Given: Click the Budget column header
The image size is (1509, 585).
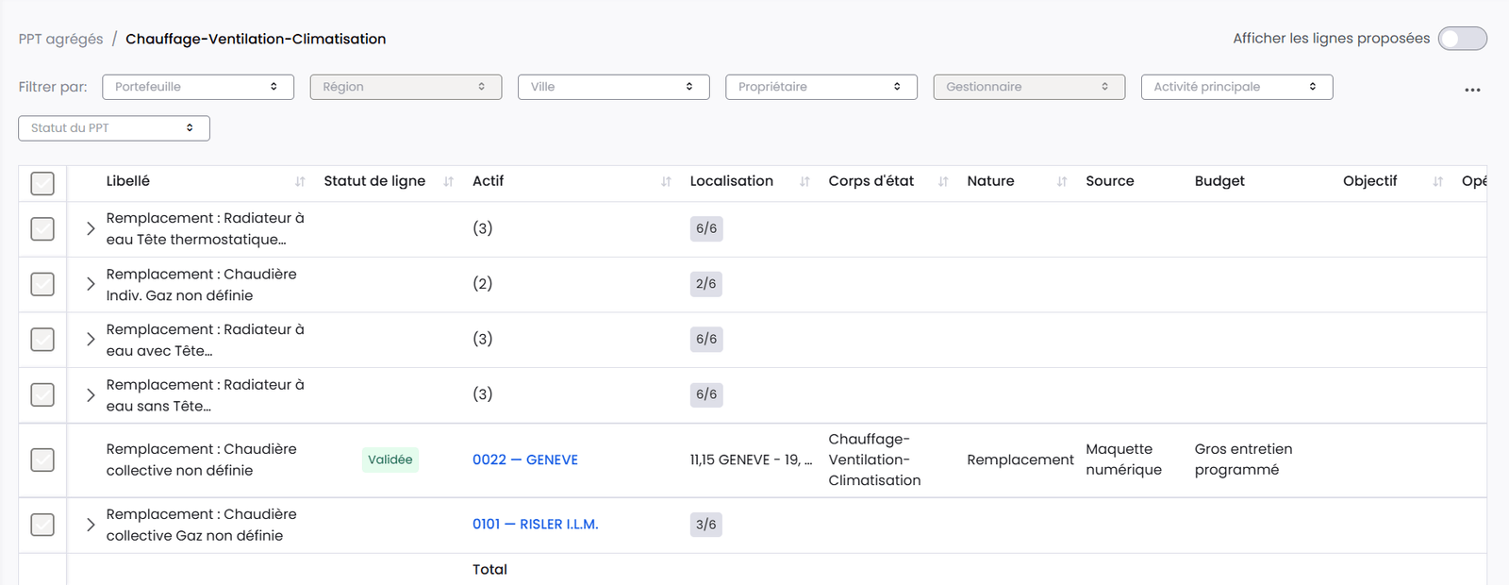Looking at the screenshot, I should click(1219, 181).
